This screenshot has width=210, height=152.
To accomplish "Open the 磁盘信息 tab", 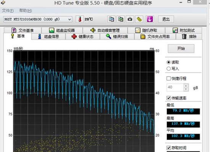I will point(48,37).
